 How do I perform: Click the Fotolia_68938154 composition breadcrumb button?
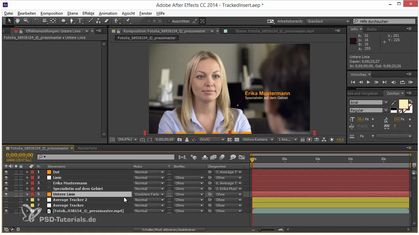(x=147, y=38)
